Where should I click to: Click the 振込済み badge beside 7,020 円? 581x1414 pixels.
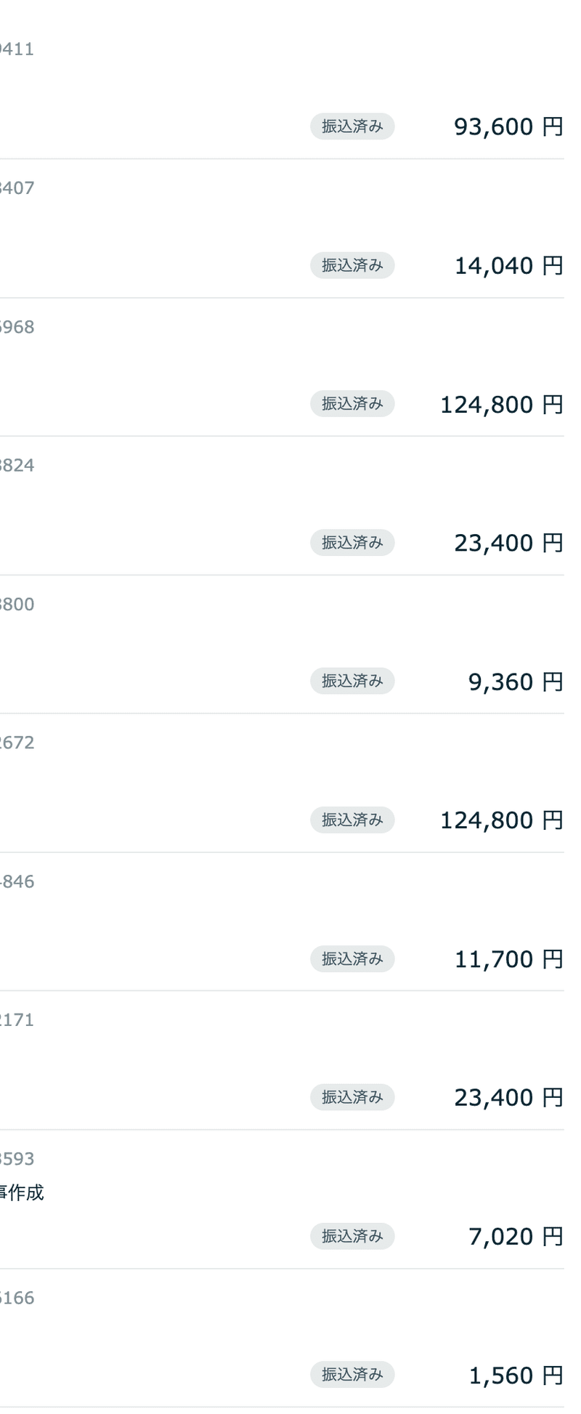tap(352, 1236)
